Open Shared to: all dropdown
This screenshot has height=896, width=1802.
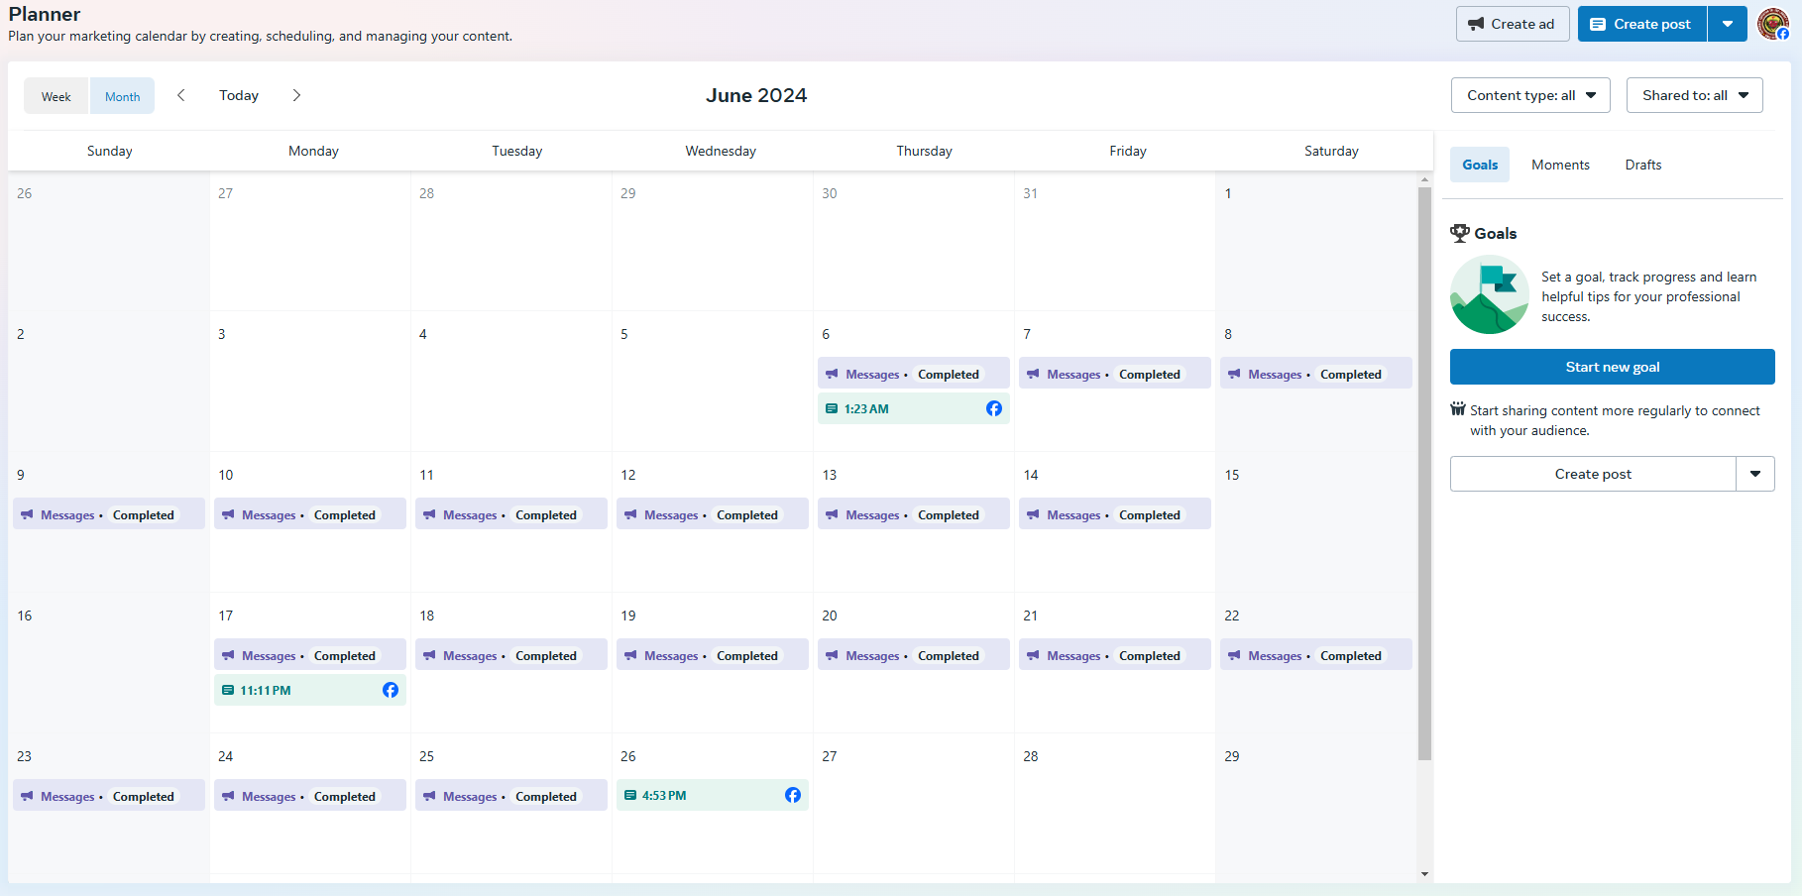click(x=1694, y=95)
